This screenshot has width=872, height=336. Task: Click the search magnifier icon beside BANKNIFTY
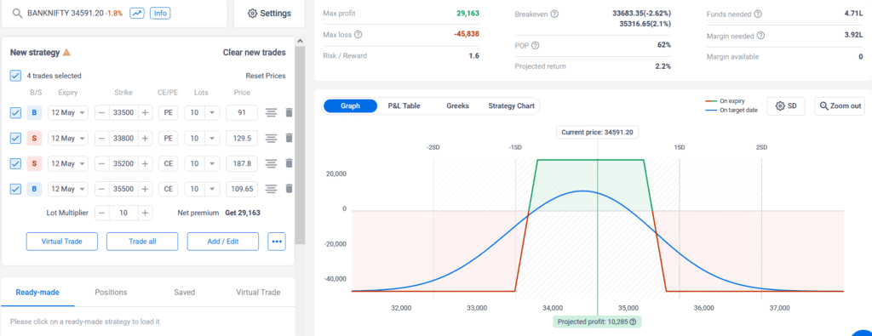18,14
